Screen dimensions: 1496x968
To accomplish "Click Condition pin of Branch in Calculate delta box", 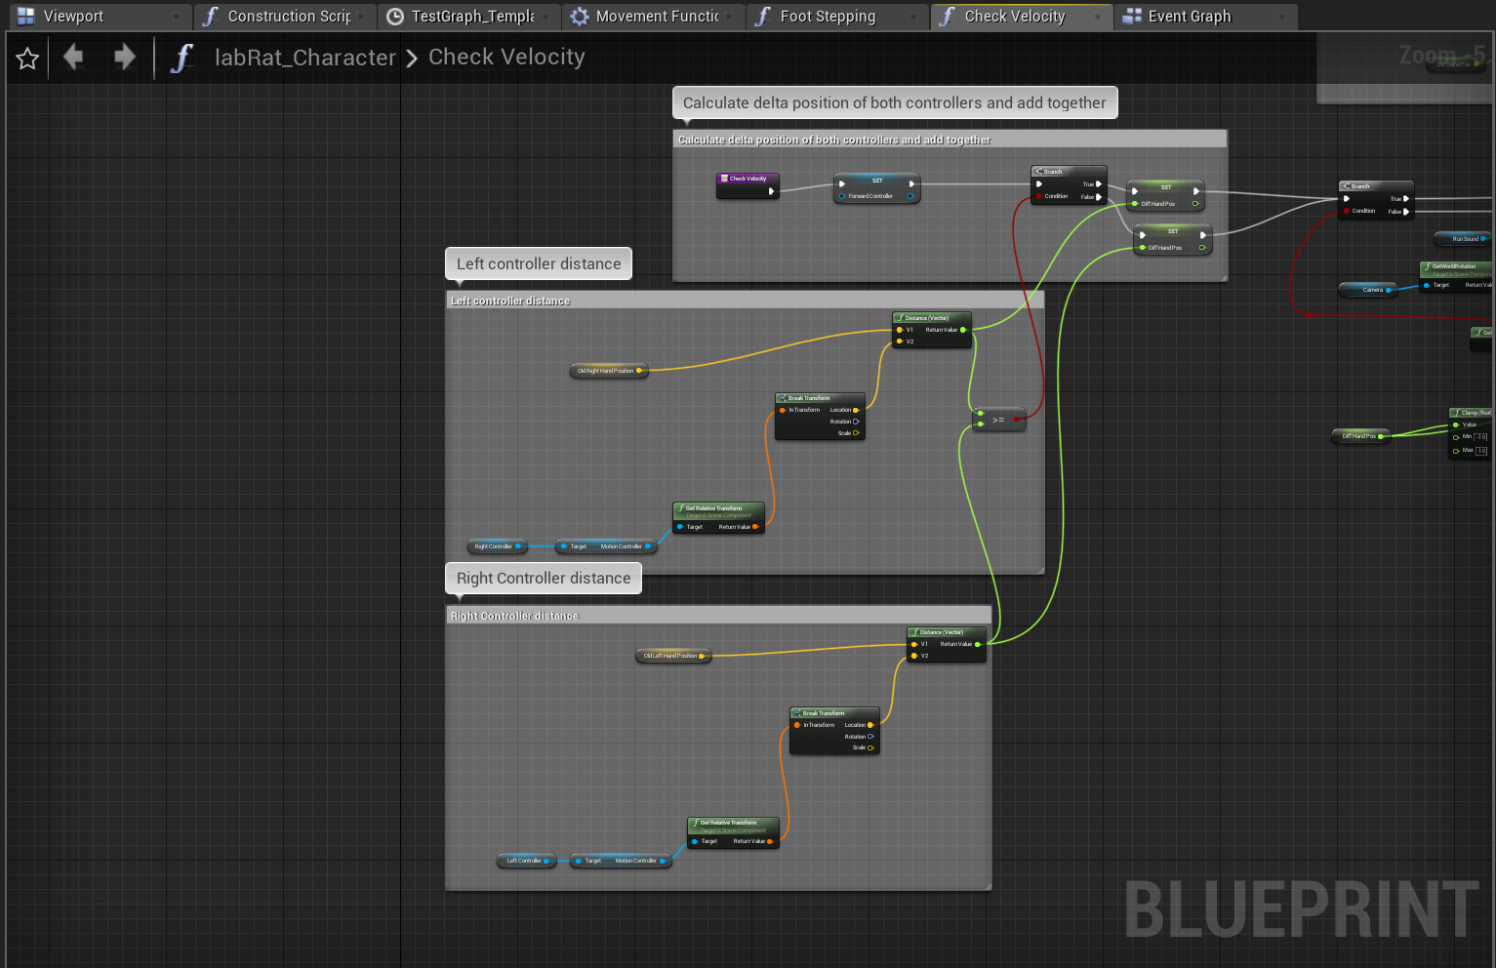I will point(1039,196).
